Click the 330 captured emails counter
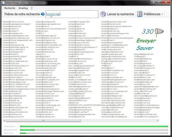 tap(148, 32)
